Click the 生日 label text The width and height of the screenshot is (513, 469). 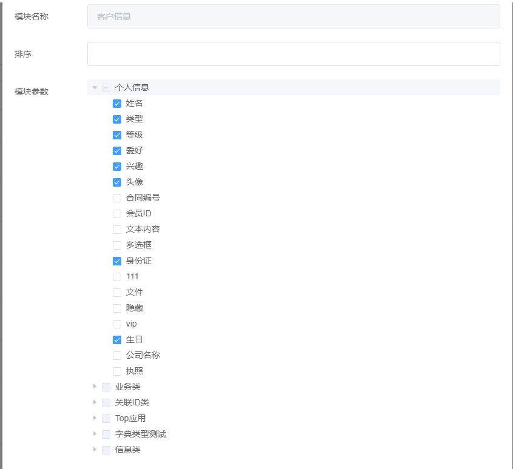[134, 339]
